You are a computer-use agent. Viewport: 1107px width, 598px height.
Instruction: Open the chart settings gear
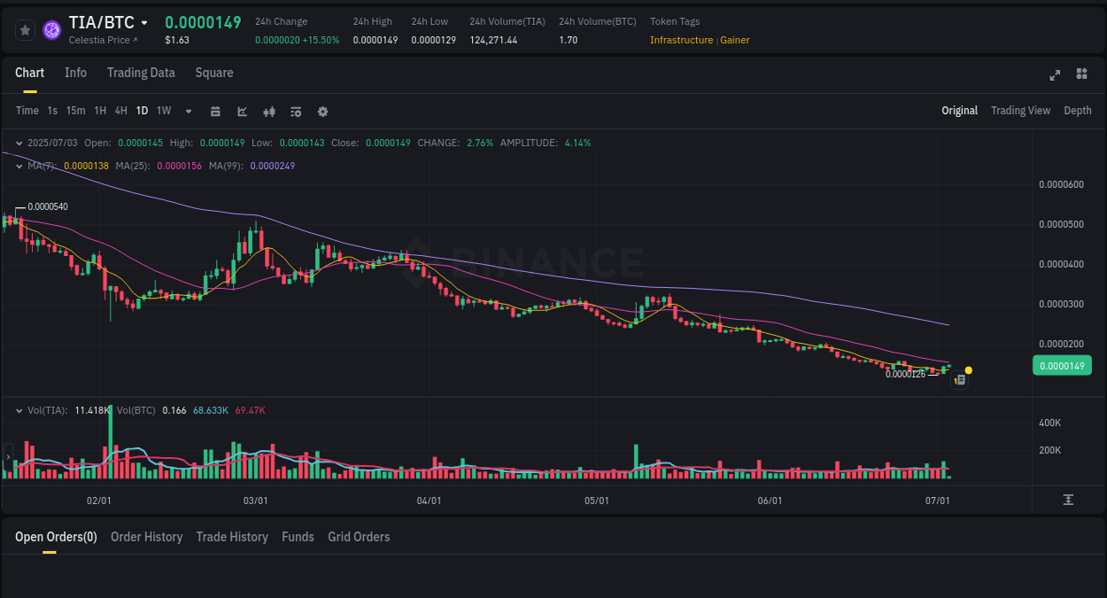click(322, 111)
